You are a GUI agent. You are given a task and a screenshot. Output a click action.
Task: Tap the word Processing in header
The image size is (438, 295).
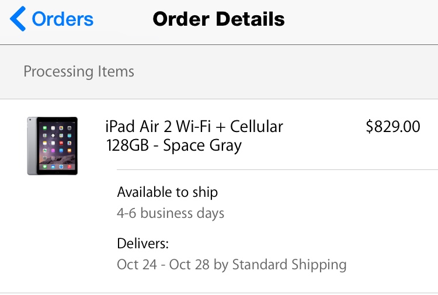[58, 71]
